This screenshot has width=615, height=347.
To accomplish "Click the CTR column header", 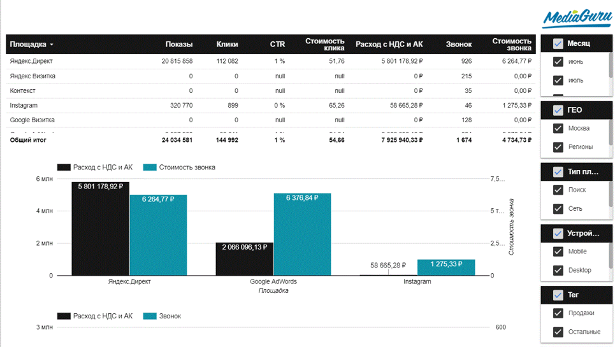I will [x=277, y=45].
